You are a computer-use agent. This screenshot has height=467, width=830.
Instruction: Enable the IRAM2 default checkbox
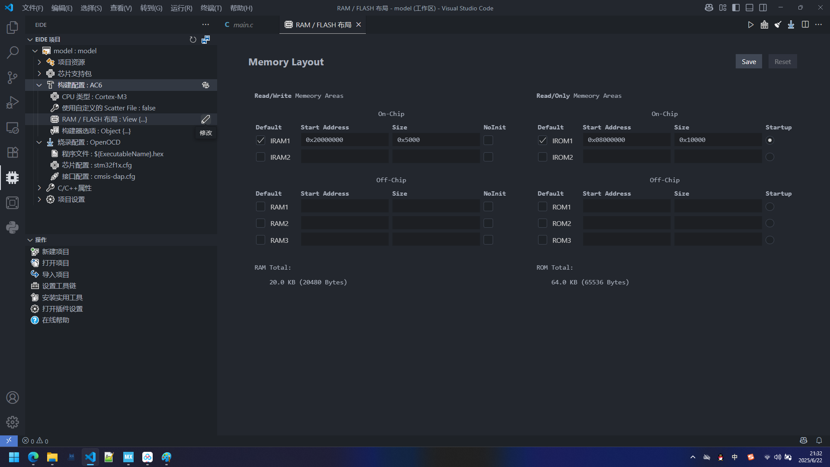[260, 157]
